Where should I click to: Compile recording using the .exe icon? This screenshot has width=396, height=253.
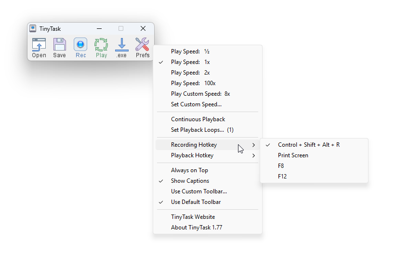coord(122,48)
